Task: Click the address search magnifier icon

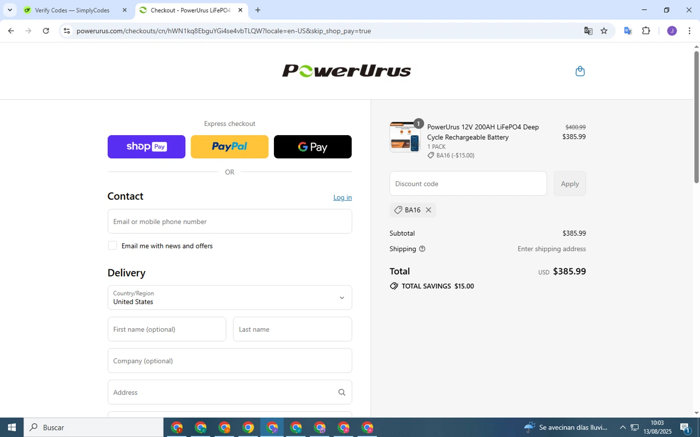Action: [x=342, y=392]
